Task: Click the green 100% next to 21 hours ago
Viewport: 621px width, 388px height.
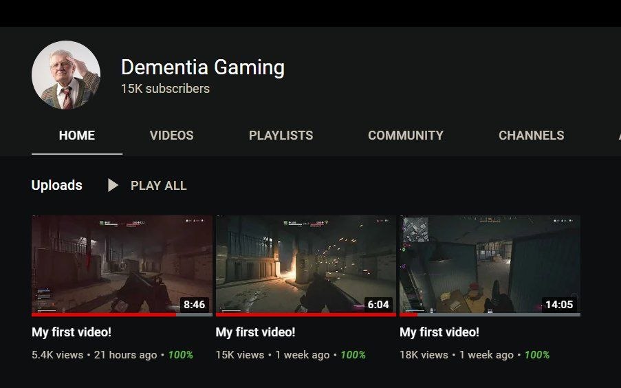Action: (181, 355)
